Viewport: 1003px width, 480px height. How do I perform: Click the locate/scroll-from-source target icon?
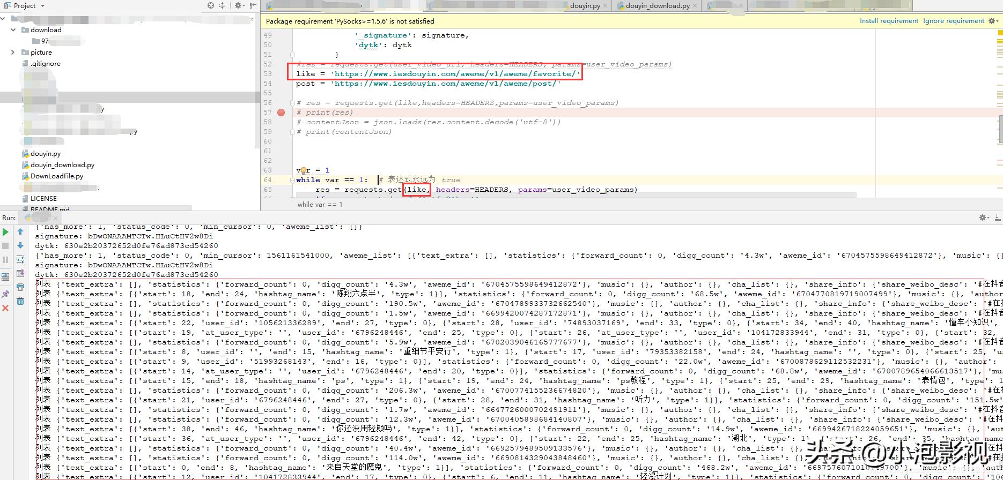click(x=211, y=5)
